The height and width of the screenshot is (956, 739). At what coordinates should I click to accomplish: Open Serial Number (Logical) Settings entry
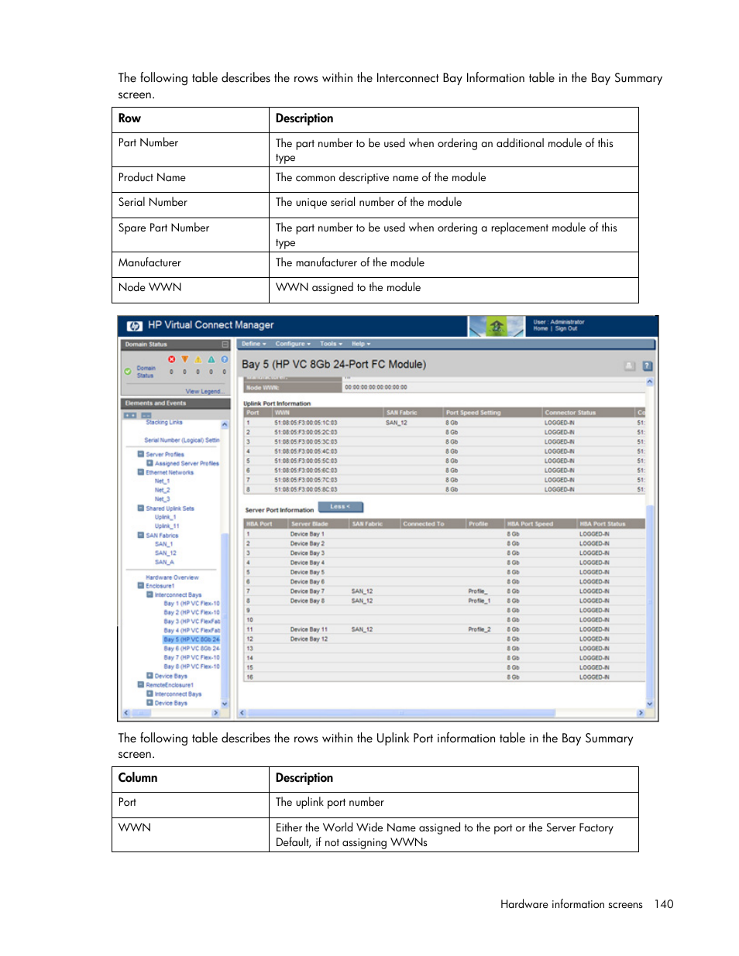click(182, 440)
